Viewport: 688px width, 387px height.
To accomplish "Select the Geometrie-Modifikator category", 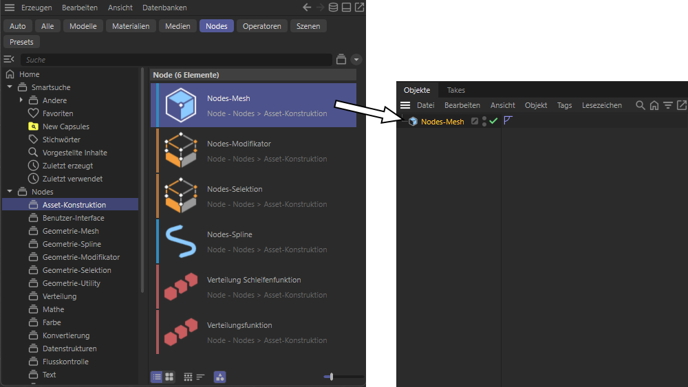I will 81,257.
